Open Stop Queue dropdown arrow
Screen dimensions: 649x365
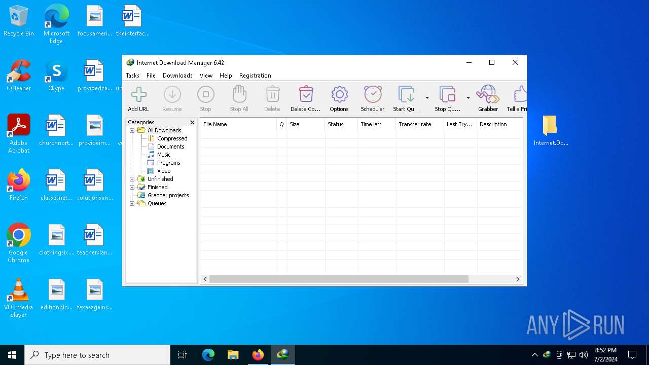pos(468,98)
